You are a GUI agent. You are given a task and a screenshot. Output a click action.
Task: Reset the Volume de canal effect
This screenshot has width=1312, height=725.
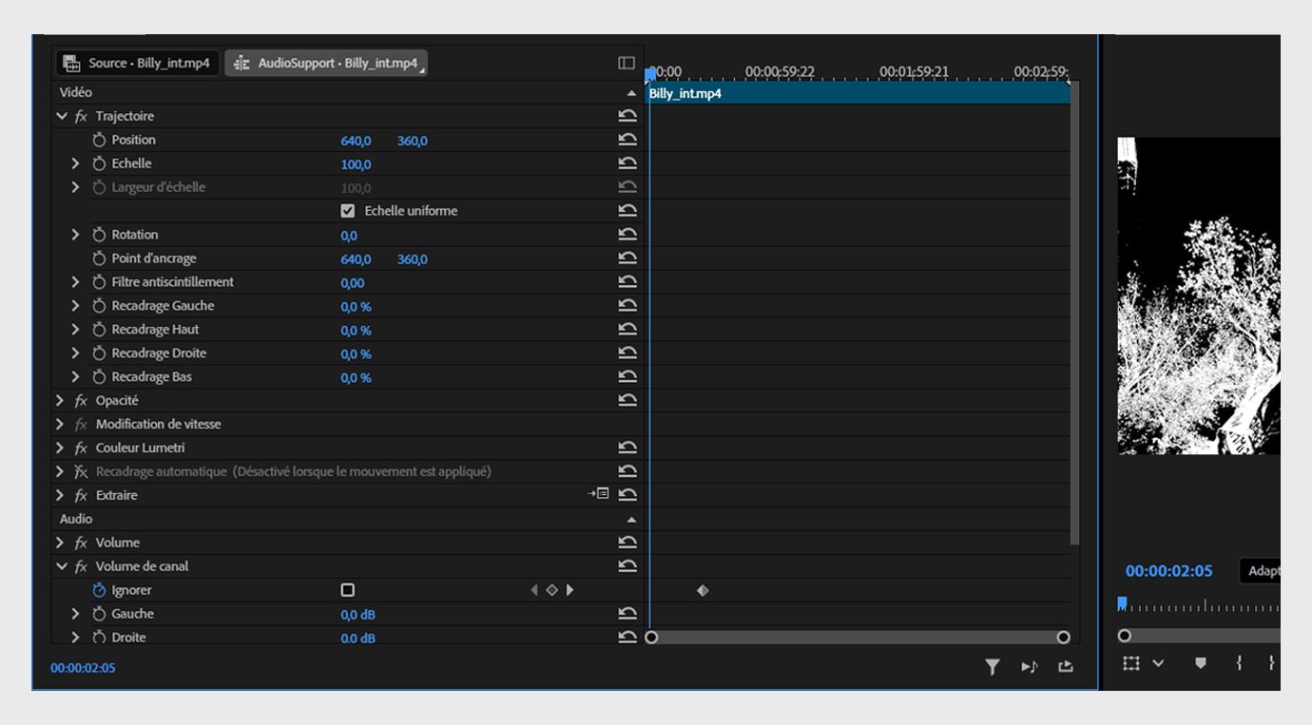click(627, 566)
